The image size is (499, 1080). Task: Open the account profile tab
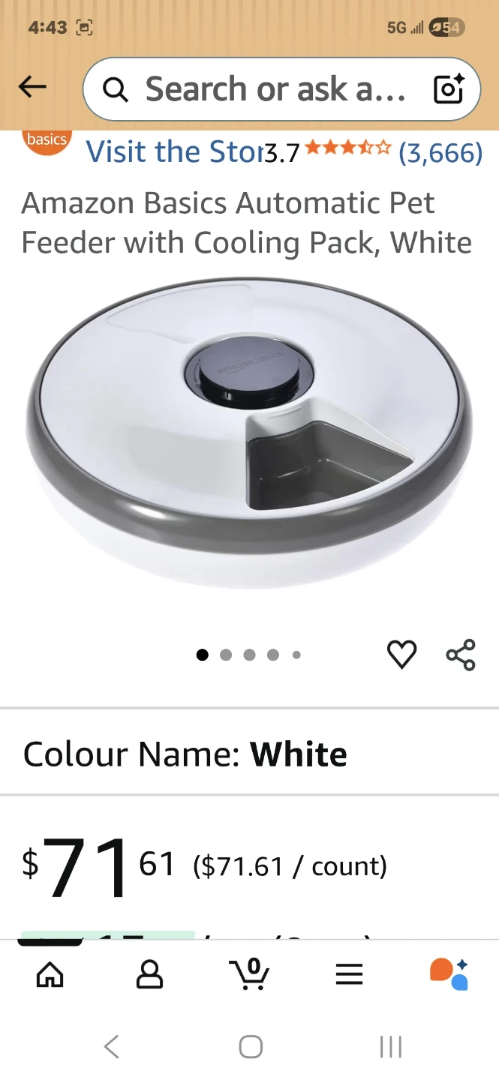click(x=149, y=974)
